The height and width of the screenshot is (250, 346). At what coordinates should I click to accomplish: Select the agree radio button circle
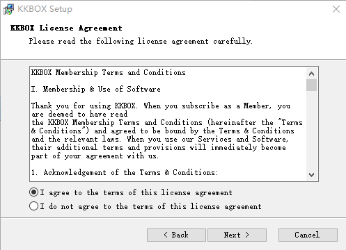[x=34, y=192]
